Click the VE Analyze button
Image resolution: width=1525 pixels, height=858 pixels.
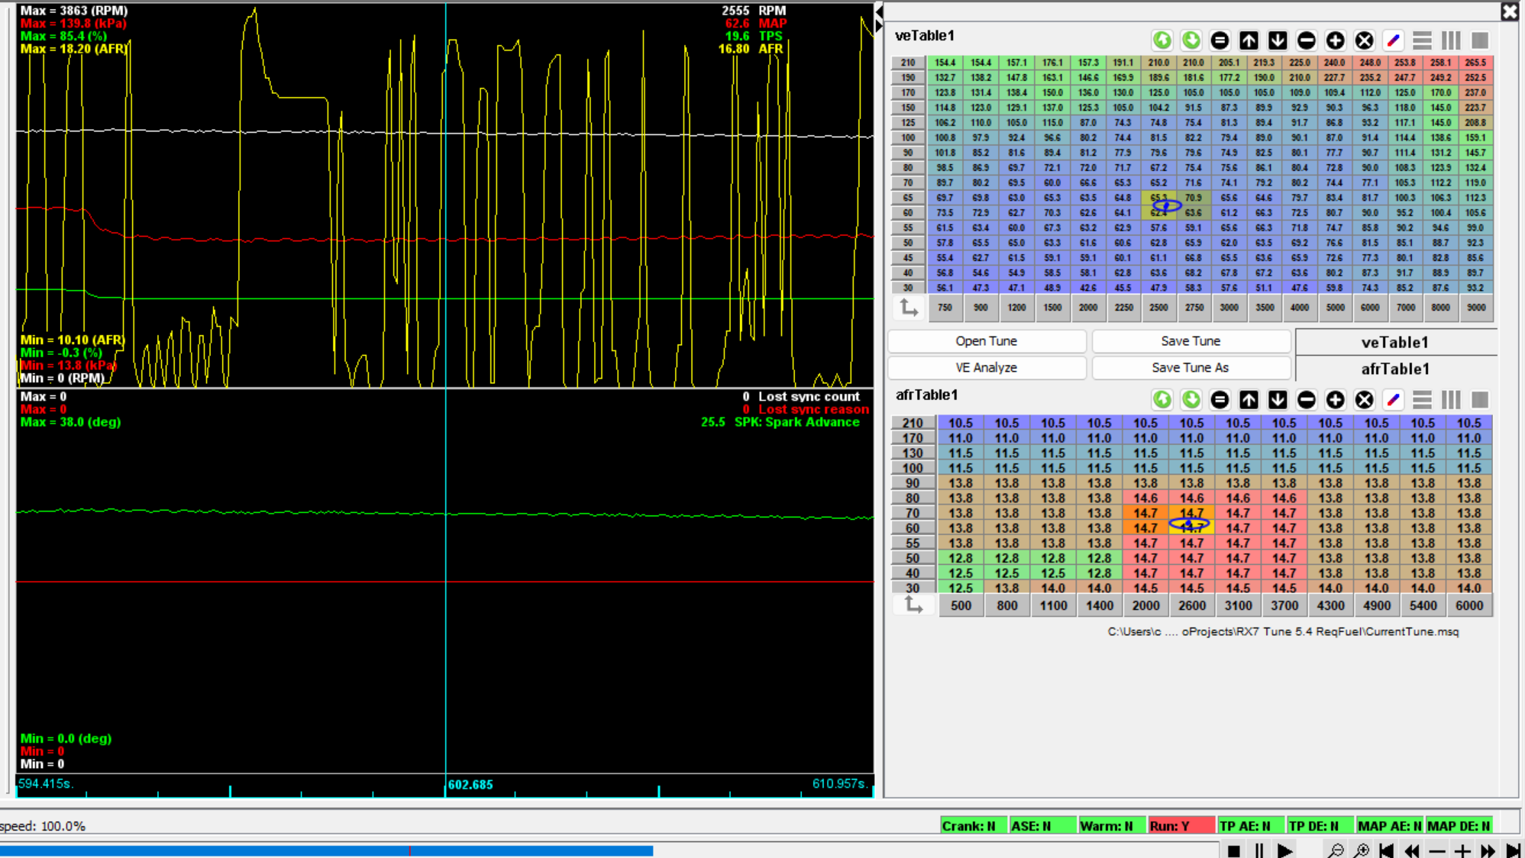[x=986, y=368]
